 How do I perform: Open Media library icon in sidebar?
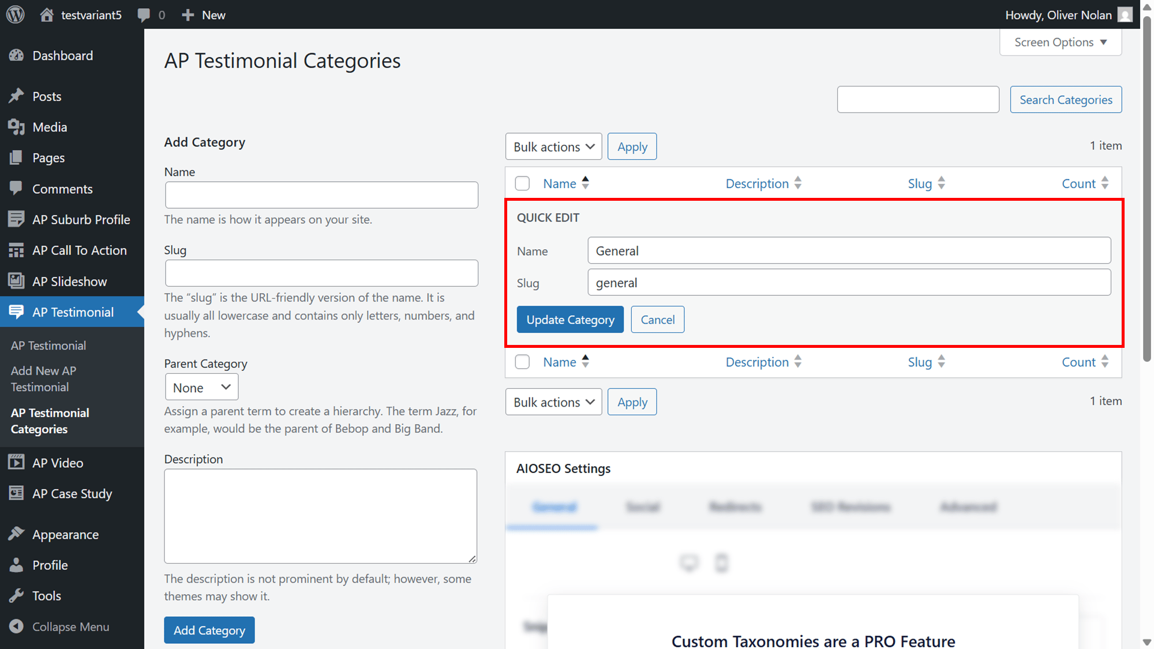pos(16,127)
